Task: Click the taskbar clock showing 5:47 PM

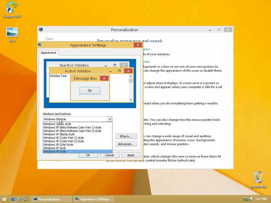Action: (x=261, y=199)
